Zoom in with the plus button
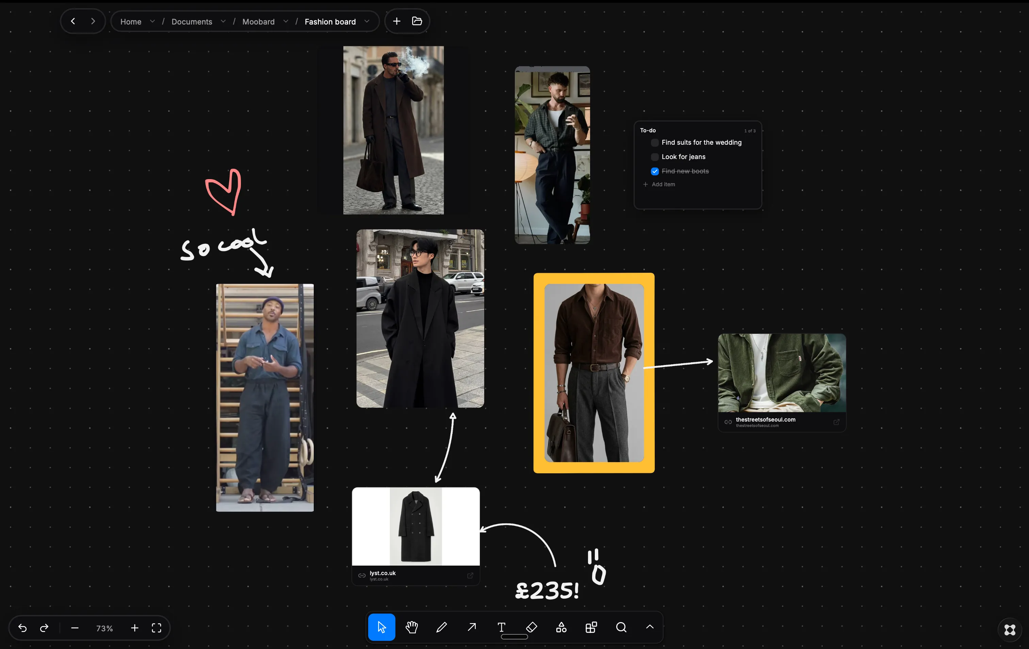Screen dimensions: 1029x649 [x=135, y=628]
